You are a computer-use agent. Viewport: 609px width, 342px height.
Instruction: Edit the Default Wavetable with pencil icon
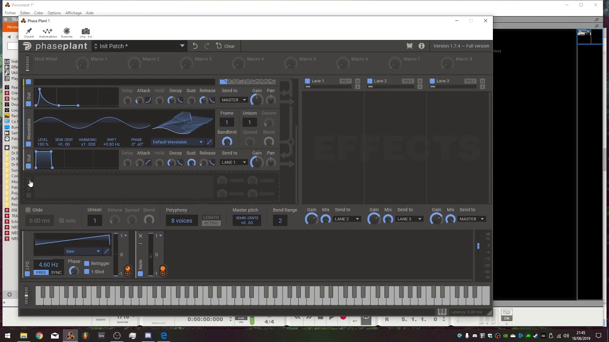[x=209, y=142]
